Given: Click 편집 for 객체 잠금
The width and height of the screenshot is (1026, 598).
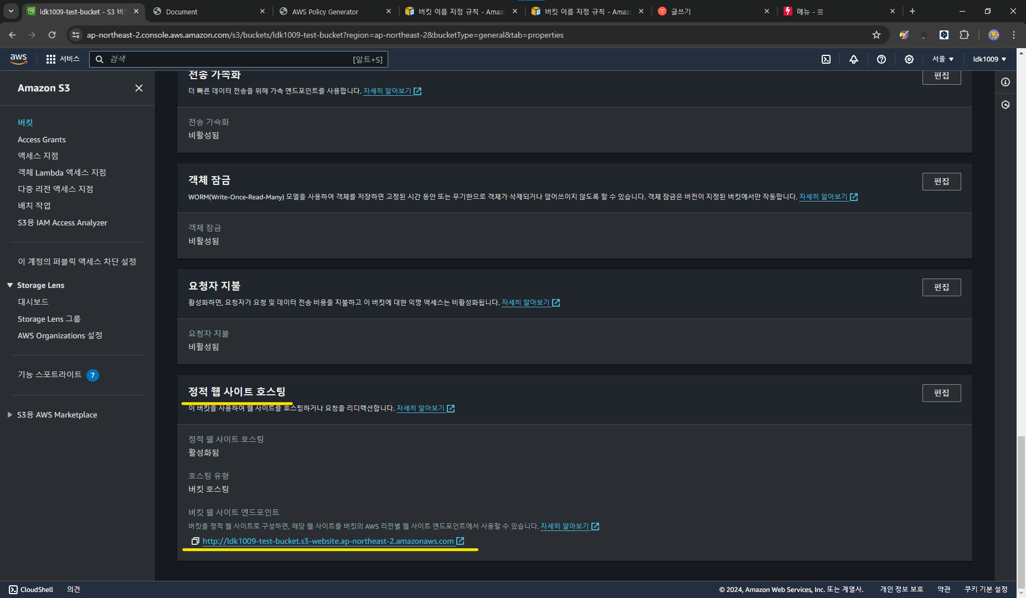Looking at the screenshot, I should pos(941,182).
